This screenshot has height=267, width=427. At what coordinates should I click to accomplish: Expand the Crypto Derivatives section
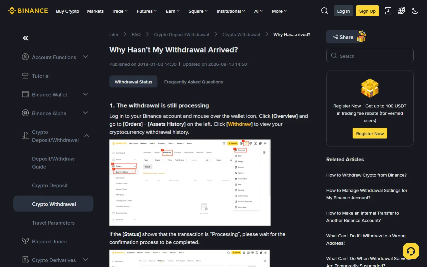pos(85,260)
